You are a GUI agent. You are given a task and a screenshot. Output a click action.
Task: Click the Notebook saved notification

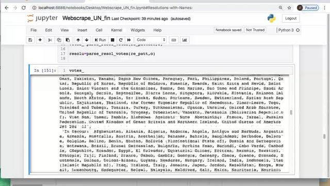228,30
